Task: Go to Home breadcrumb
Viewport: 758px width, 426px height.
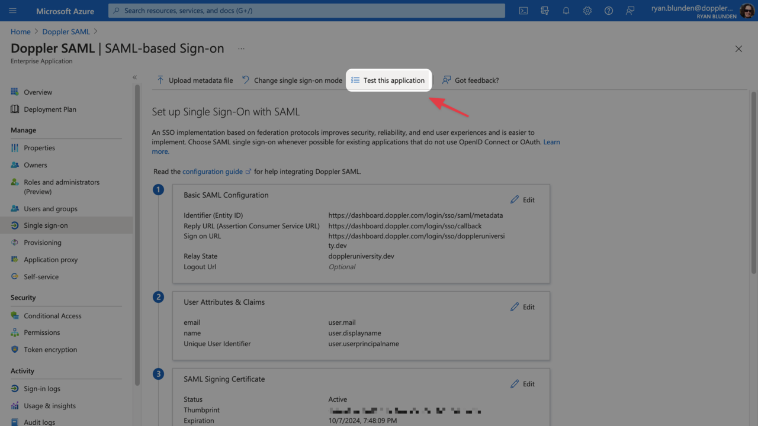Action: 21,31
